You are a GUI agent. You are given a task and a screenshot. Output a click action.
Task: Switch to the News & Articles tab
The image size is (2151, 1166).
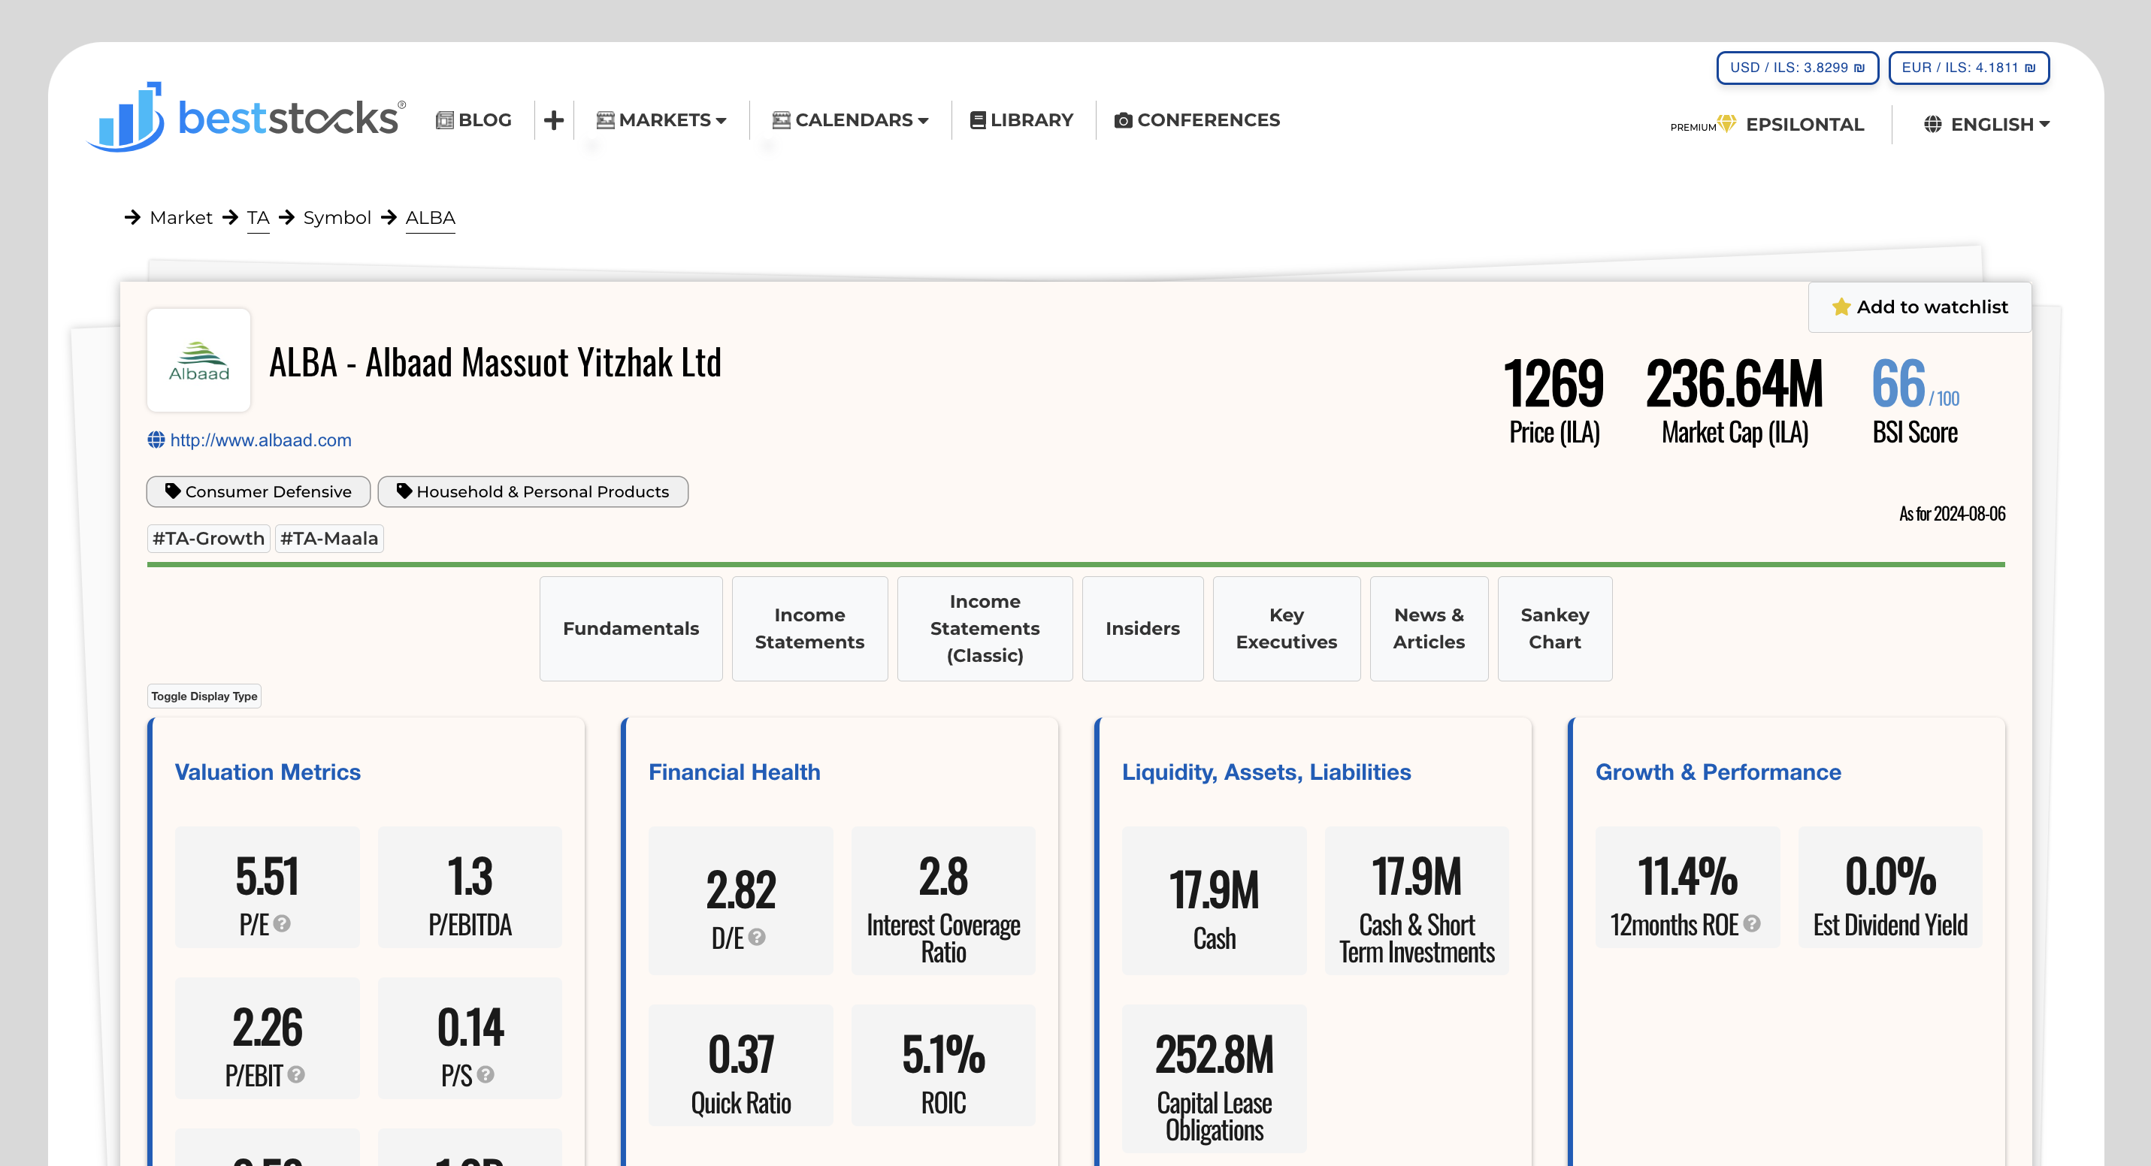(x=1429, y=629)
